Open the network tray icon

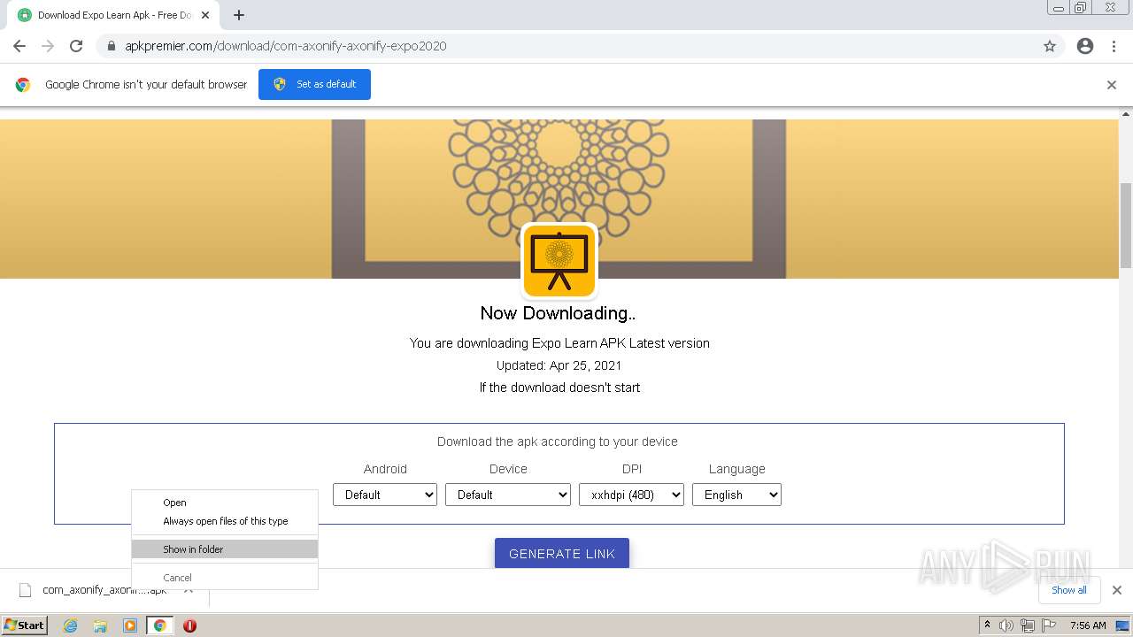[x=1028, y=625]
